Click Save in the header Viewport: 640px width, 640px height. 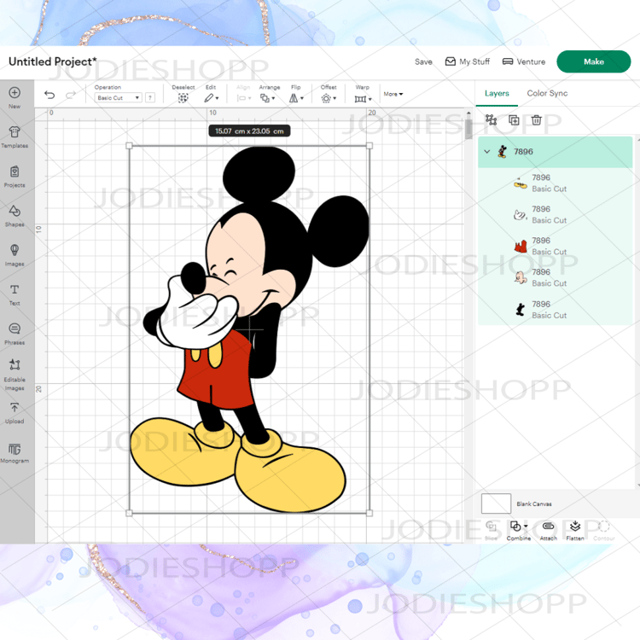pos(423,61)
